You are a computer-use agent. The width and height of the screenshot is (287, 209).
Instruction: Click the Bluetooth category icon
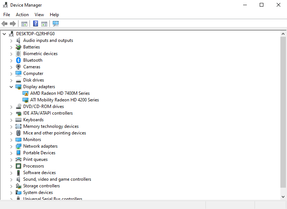coord(18,60)
